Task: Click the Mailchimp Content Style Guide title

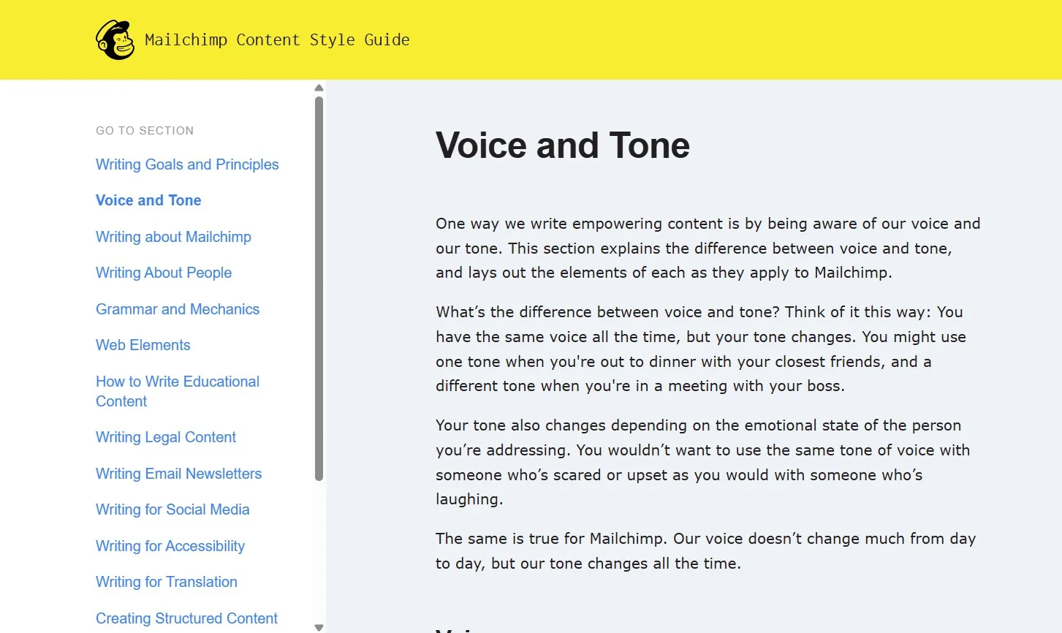Action: [x=277, y=40]
